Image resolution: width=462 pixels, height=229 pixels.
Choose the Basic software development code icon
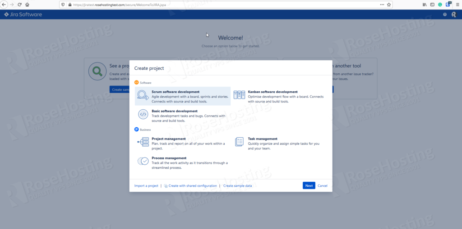tap(143, 114)
